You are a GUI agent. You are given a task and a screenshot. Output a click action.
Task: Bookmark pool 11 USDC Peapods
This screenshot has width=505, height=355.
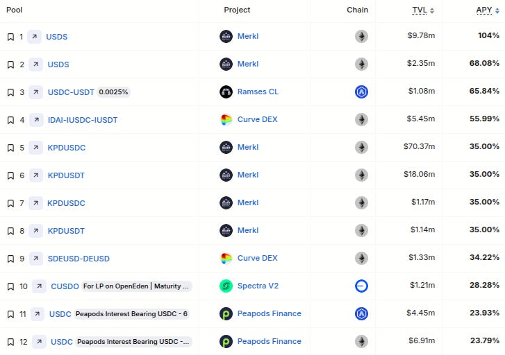[x=10, y=314]
